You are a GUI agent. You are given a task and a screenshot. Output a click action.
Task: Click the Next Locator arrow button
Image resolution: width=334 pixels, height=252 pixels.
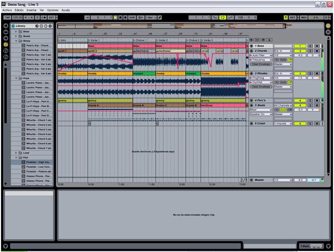pyautogui.click(x=263, y=40)
